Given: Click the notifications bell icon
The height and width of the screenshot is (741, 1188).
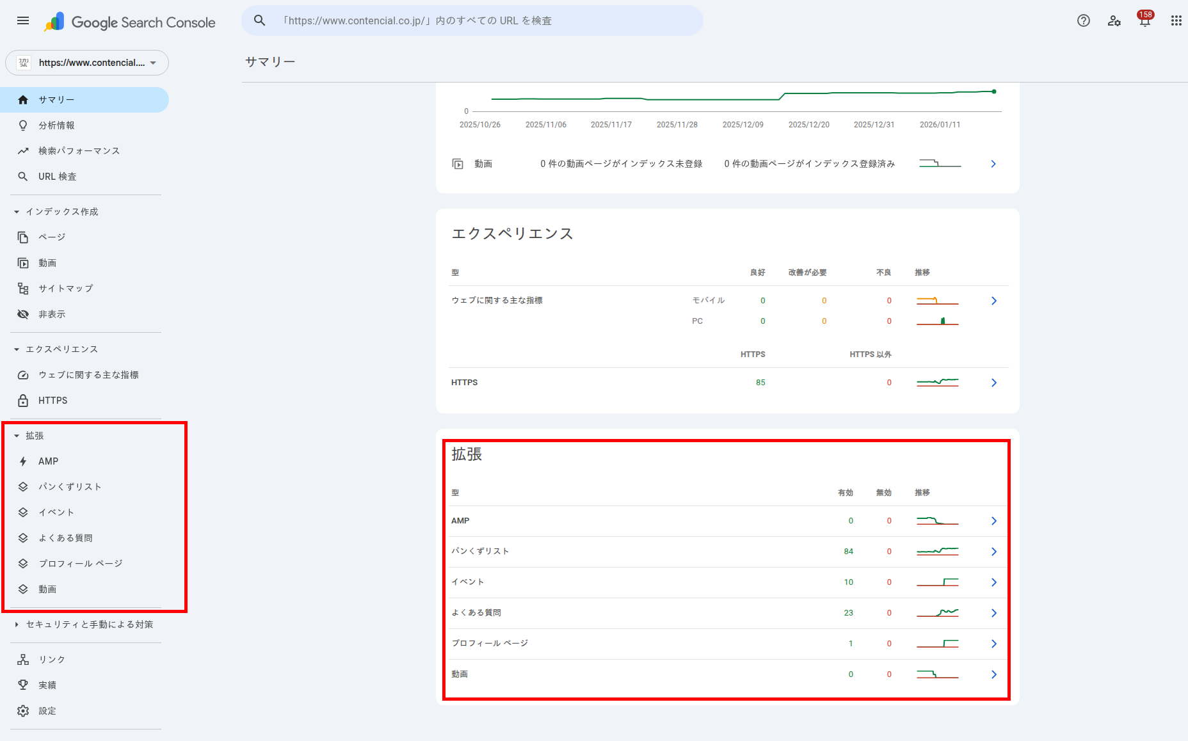Looking at the screenshot, I should [1144, 20].
